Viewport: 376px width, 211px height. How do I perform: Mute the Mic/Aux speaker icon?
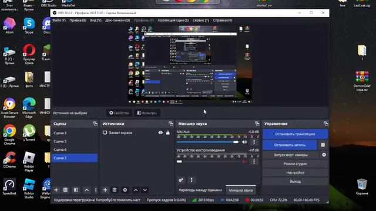244,142
